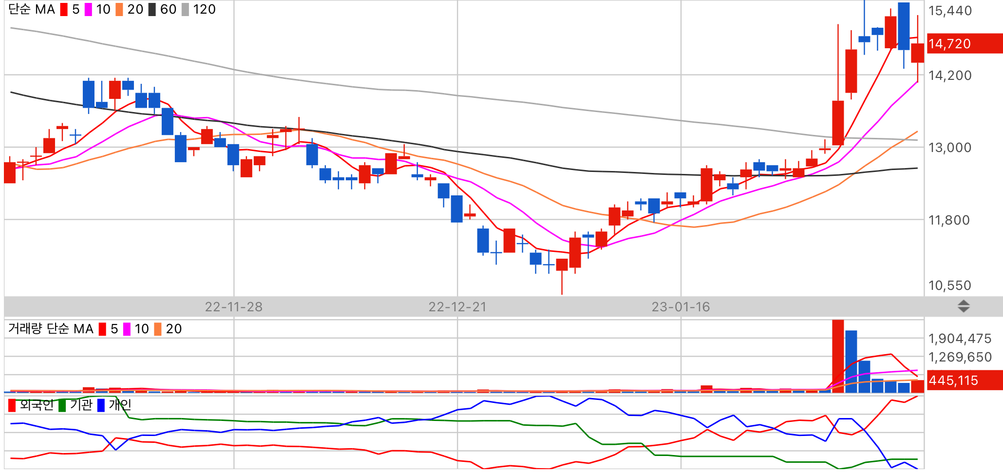This screenshot has width=1003, height=475.
Task: Click the blue 개인 legend swatch
Action: coord(101,405)
